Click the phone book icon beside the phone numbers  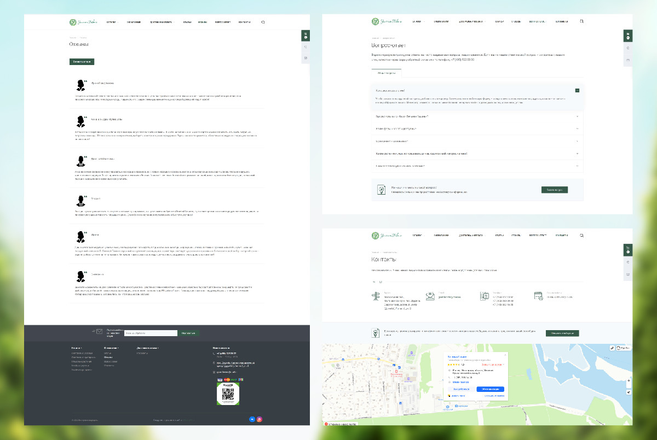pos(484,296)
